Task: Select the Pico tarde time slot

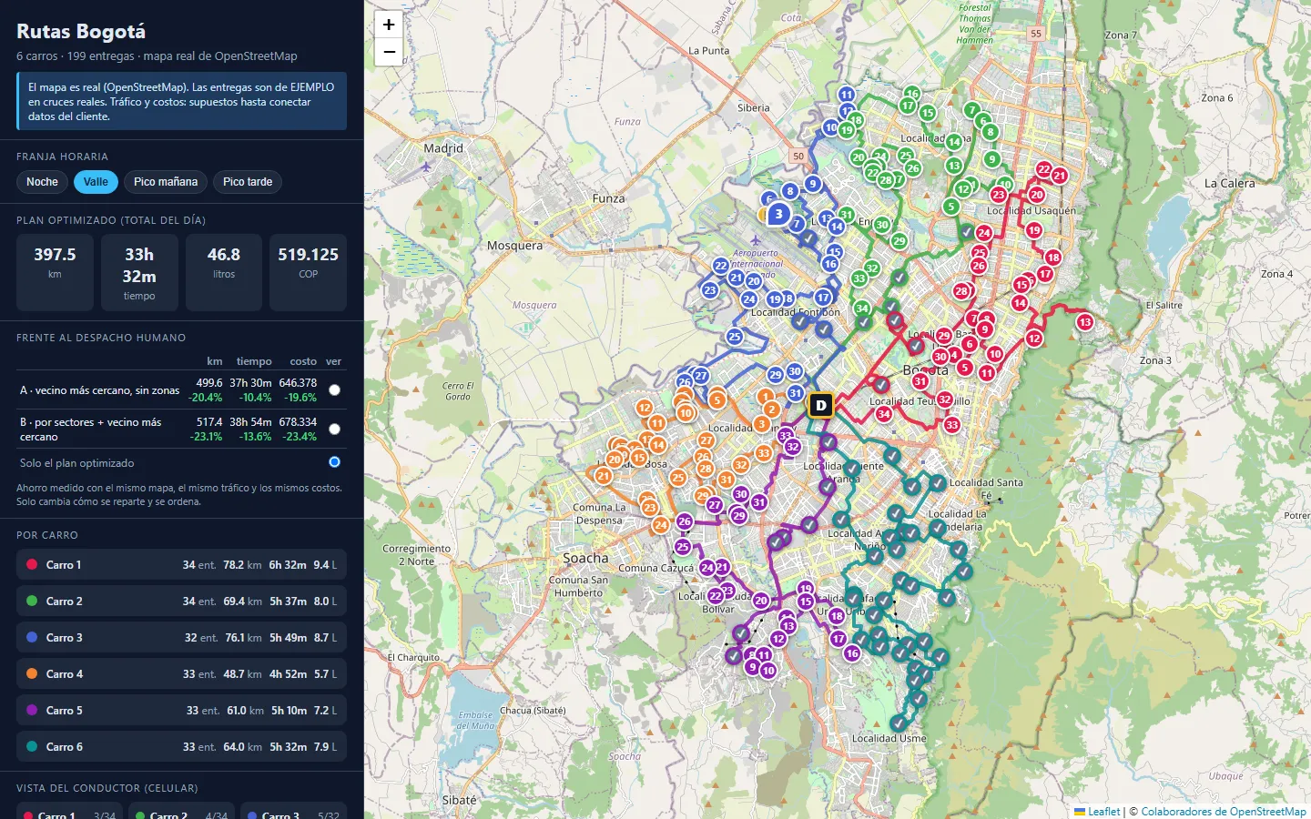Action: (x=248, y=182)
